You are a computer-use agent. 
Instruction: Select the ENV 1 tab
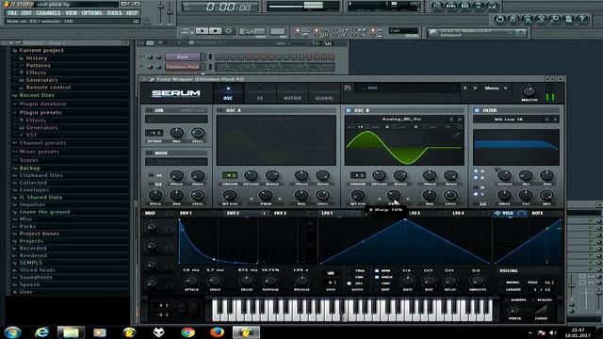186,213
